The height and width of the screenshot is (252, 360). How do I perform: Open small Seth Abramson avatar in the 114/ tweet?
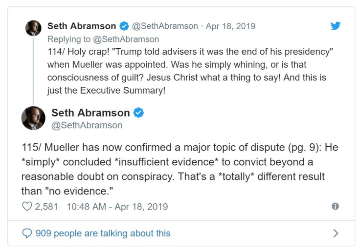tap(33, 28)
